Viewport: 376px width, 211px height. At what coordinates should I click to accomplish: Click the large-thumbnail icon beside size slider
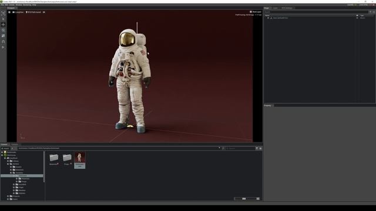coord(258,199)
